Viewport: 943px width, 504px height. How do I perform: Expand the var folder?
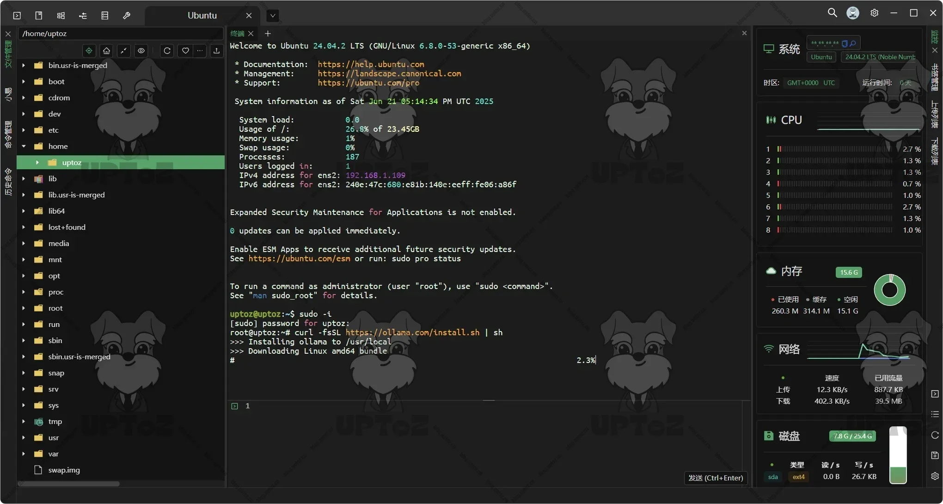pos(24,454)
